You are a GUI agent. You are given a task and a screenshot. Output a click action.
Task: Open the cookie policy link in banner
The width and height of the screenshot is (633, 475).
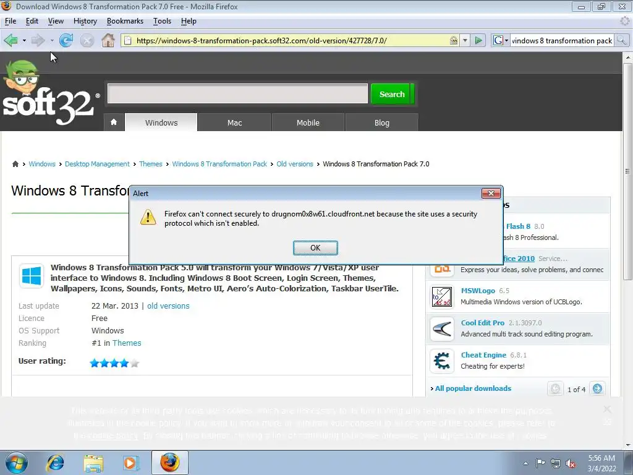pyautogui.click(x=114, y=436)
